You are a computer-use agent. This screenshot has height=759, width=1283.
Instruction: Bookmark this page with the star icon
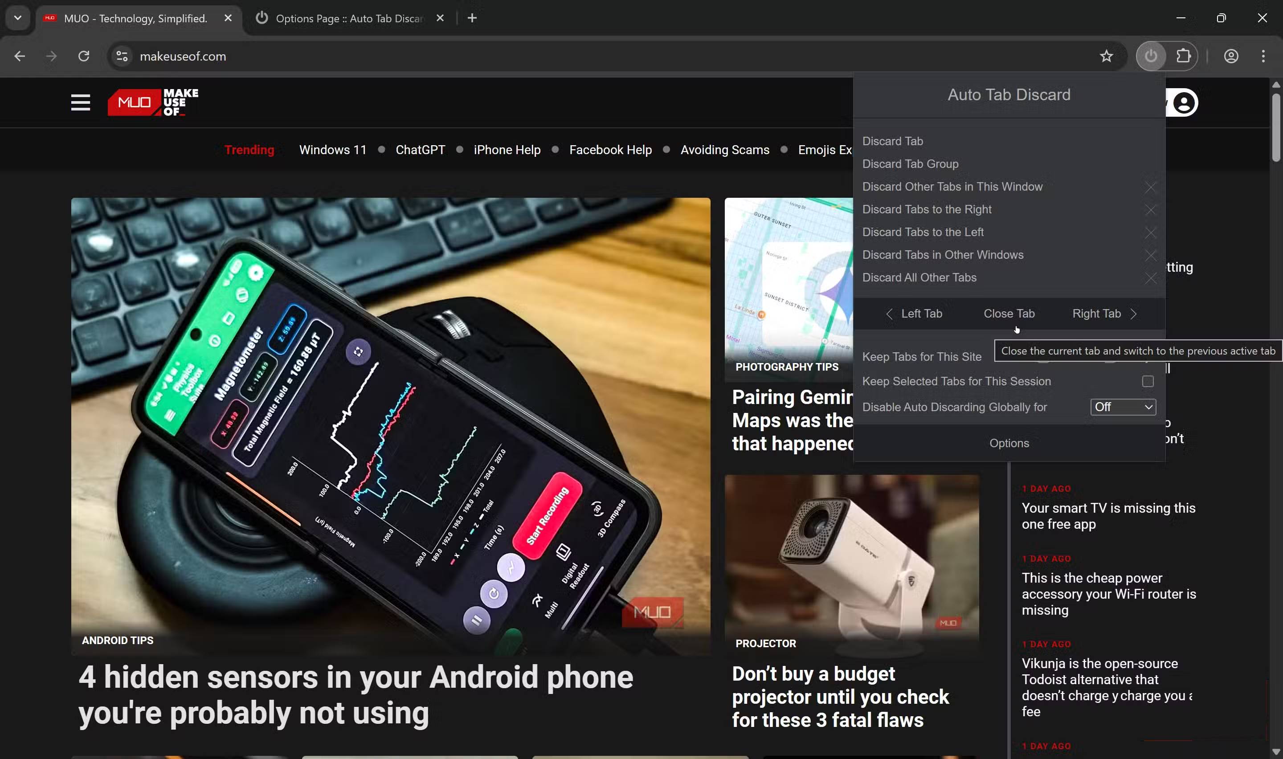pos(1106,56)
